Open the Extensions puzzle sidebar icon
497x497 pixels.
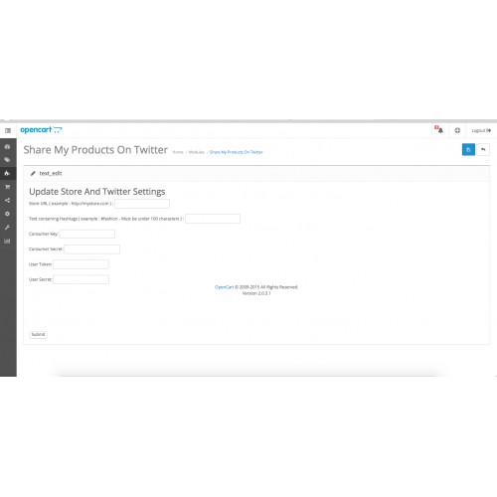tap(7, 173)
